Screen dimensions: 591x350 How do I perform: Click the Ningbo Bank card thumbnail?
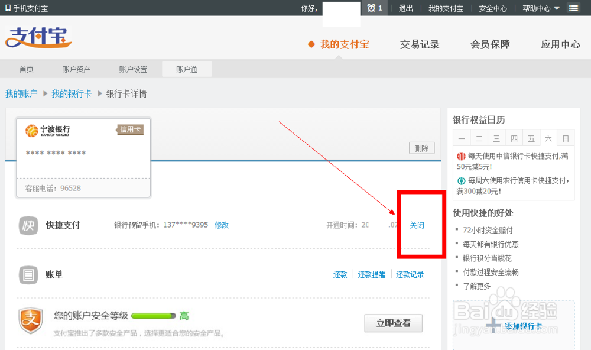(x=83, y=158)
